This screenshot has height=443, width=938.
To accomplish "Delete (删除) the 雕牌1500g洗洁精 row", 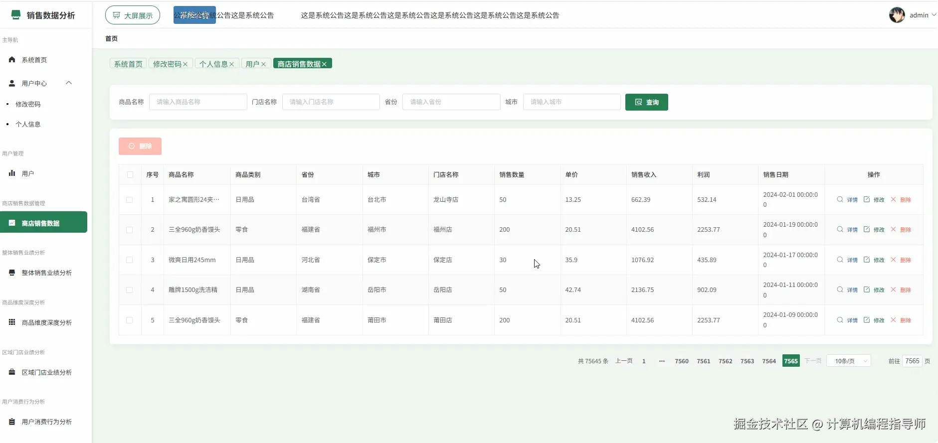I will tap(901, 290).
